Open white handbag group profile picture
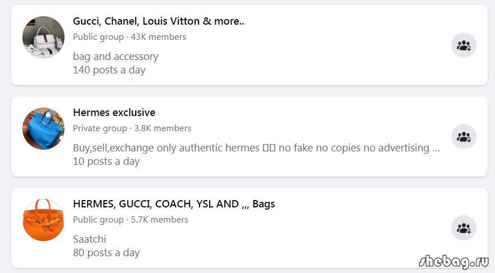This screenshot has height=273, width=495. pyautogui.click(x=43, y=37)
